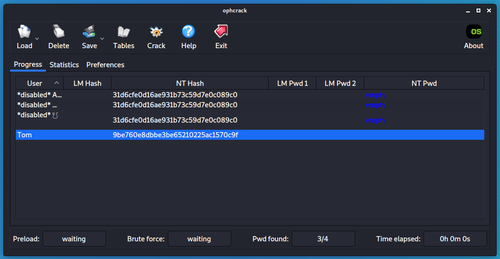Click the NT Hash column header
Screen dimensions: 500x259
tap(190, 83)
